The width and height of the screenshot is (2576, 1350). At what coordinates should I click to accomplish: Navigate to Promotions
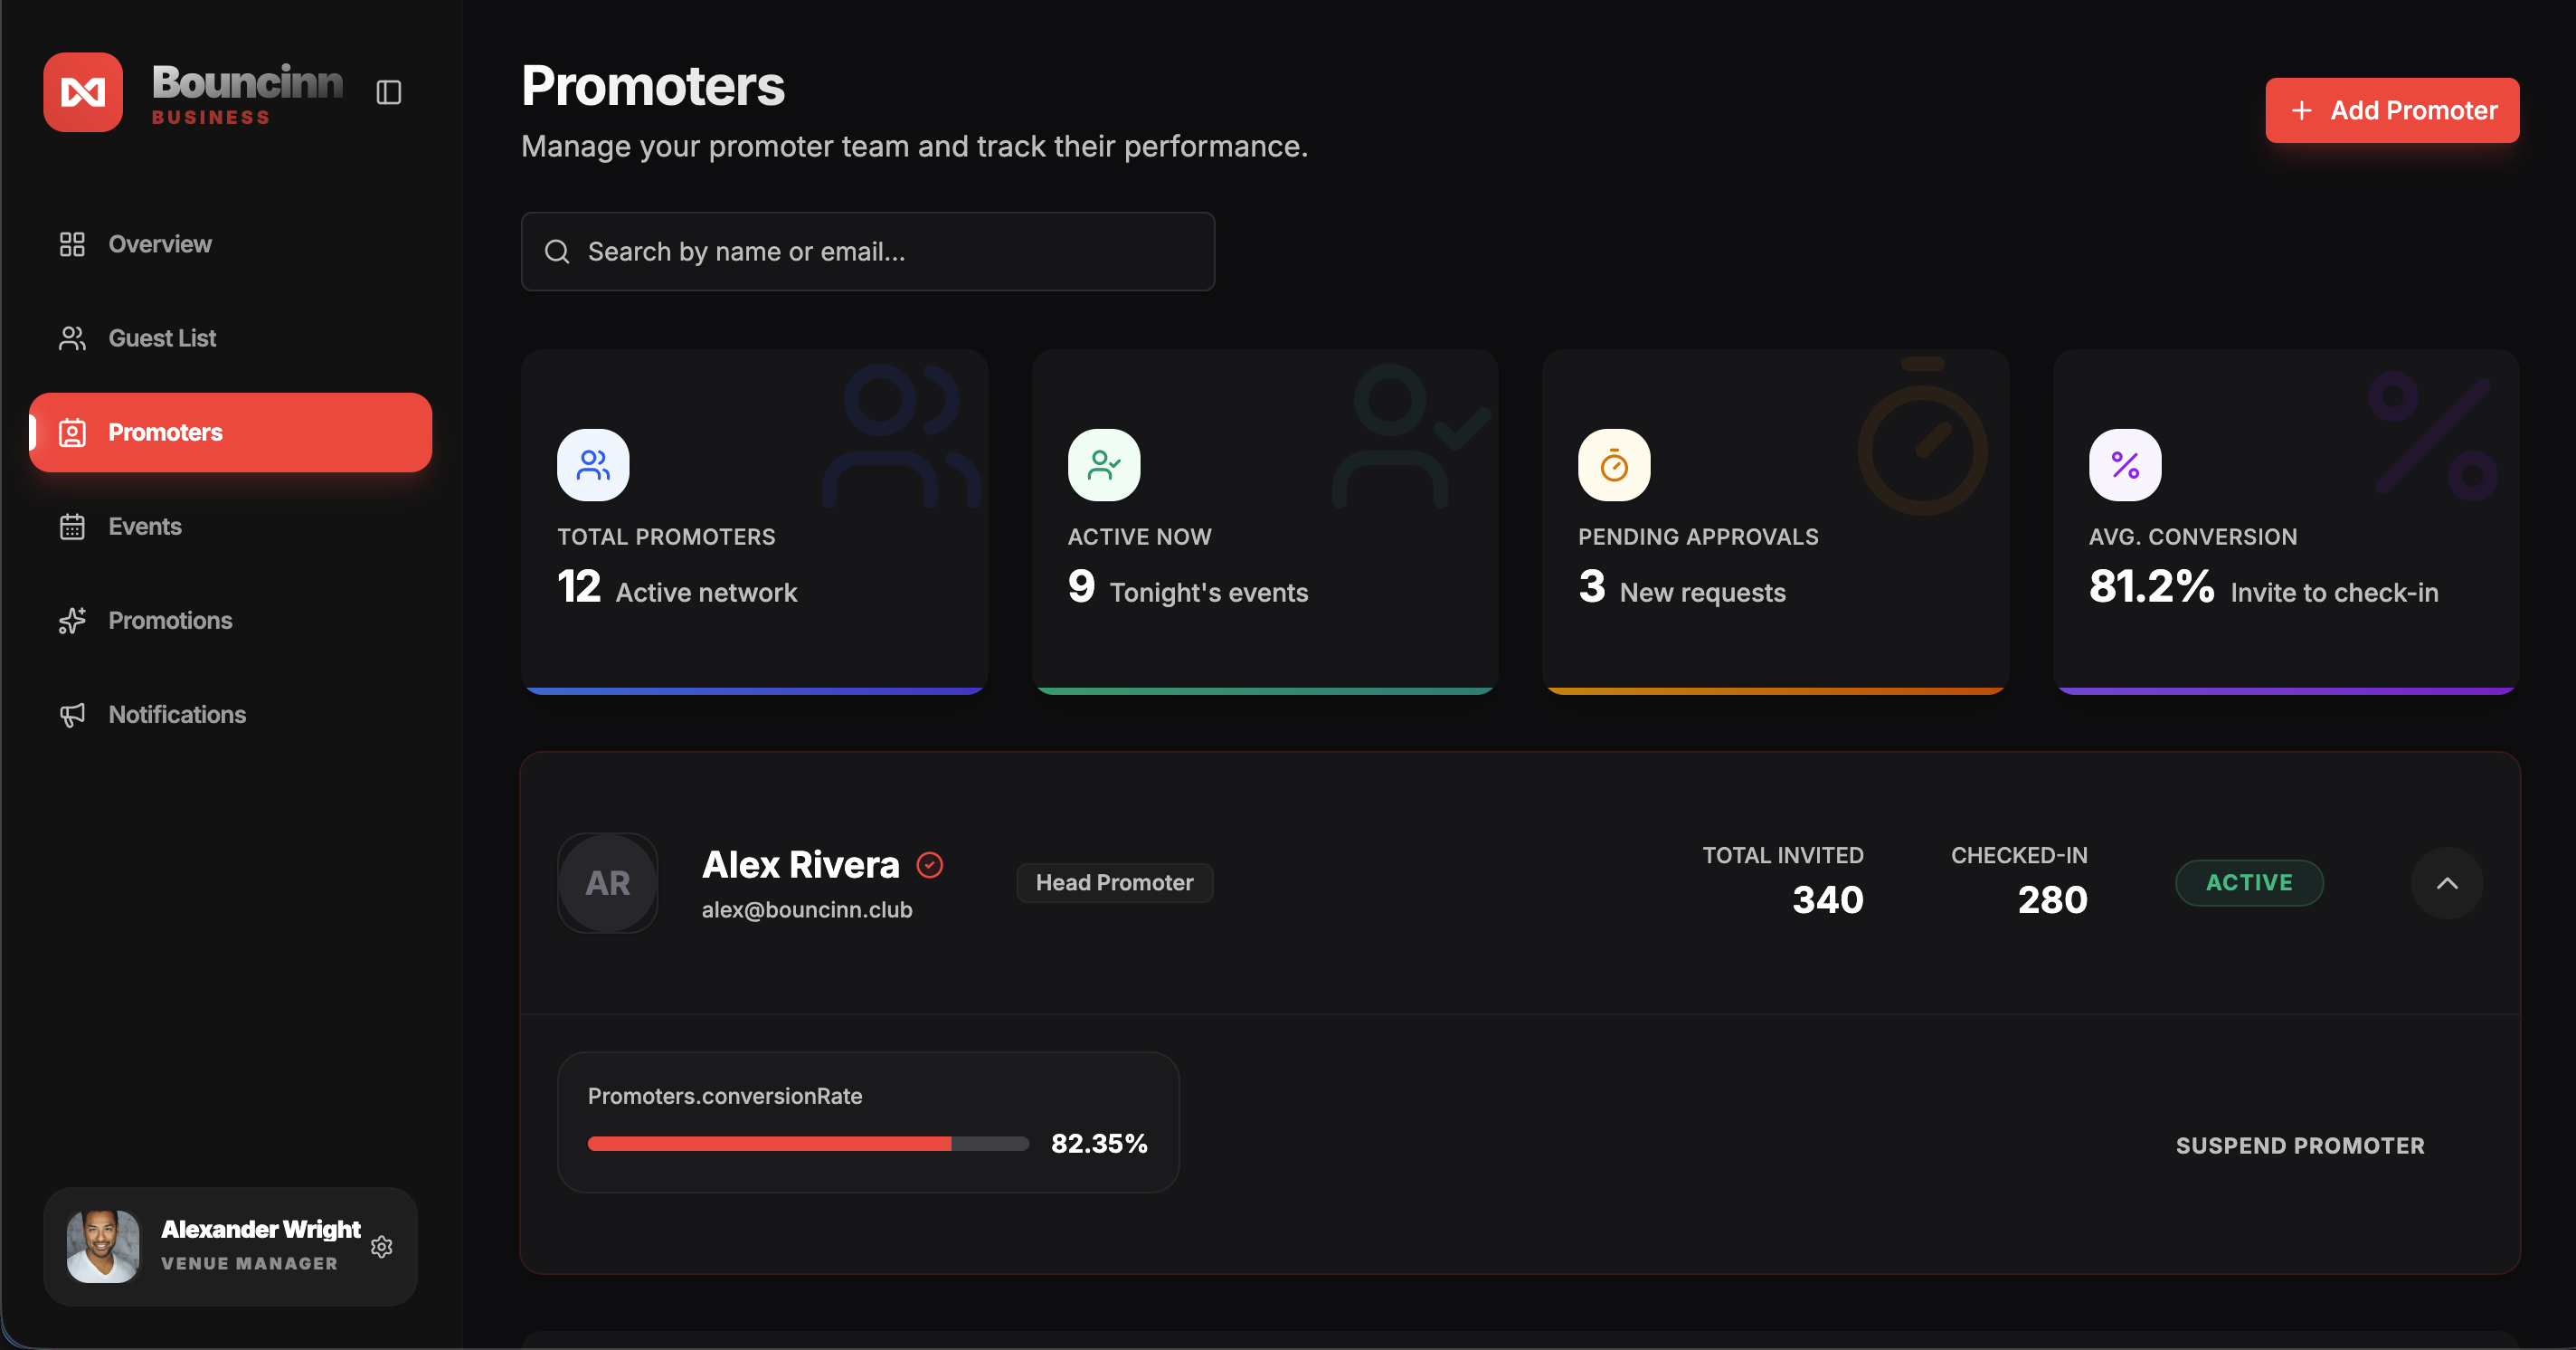click(x=170, y=620)
